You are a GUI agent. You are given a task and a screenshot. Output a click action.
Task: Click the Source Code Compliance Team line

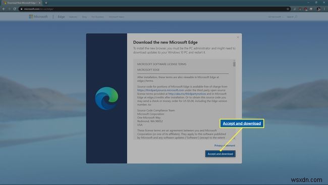coord(156,110)
